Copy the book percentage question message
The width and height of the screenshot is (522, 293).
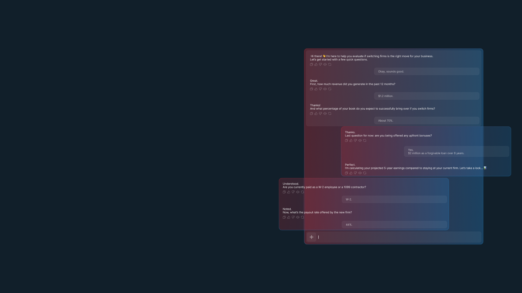coord(311,114)
